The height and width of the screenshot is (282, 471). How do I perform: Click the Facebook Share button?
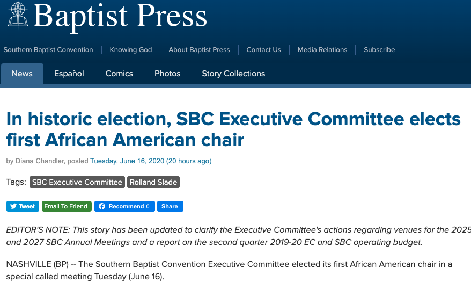tap(170, 206)
